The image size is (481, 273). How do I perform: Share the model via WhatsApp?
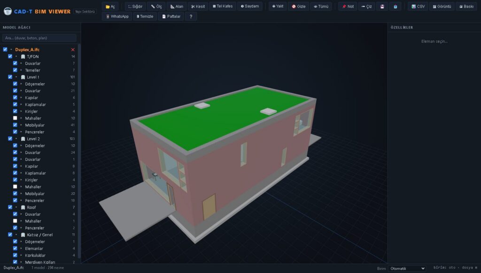point(117,16)
